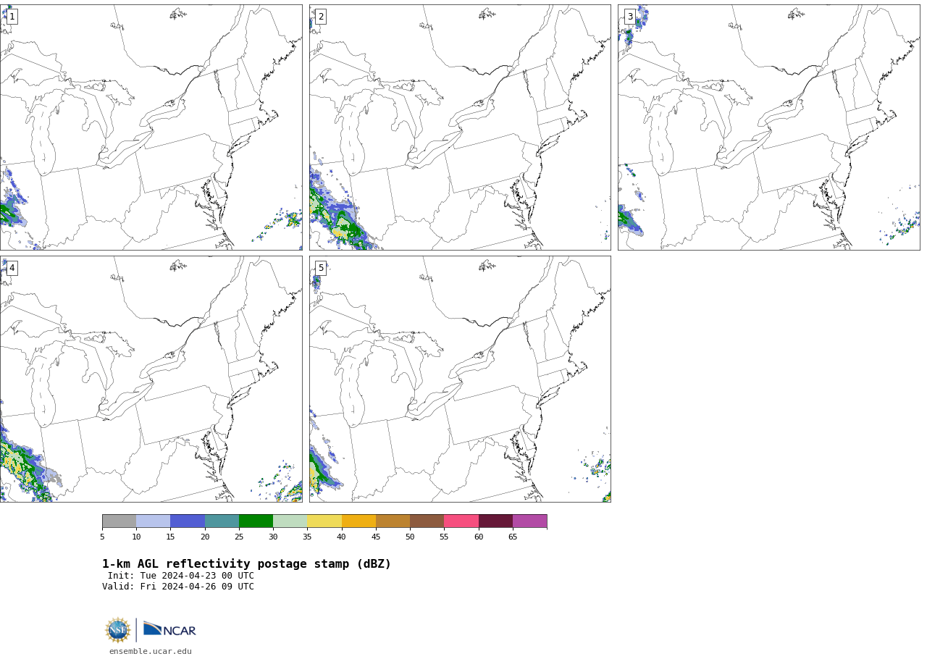This screenshot has height=659, width=927.
Task: Select the 5-10 dBZ gray swatch
Action: point(119,521)
